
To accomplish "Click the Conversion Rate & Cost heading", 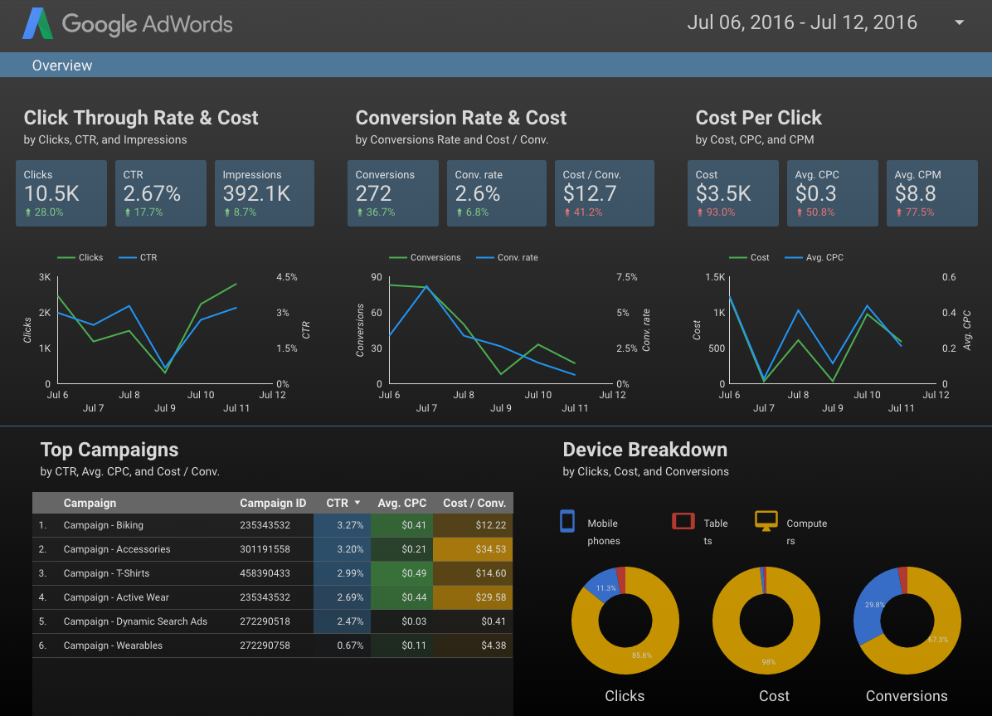I will pos(461,118).
